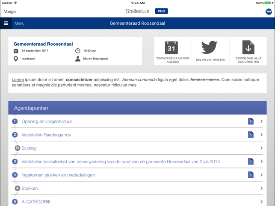This screenshot has width=275, height=206.
Task: Expand the Sluiting row chevron
Action: point(261,148)
